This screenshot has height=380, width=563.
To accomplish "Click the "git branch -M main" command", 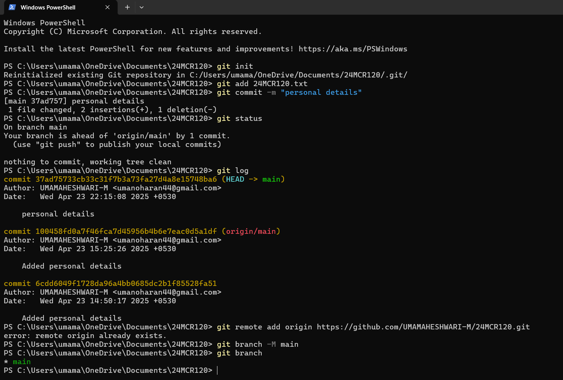I will pos(258,344).
